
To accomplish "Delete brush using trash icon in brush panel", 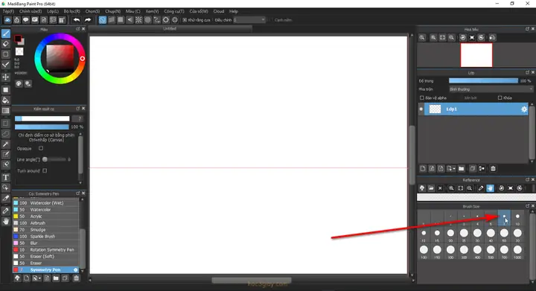I will pos(76,278).
